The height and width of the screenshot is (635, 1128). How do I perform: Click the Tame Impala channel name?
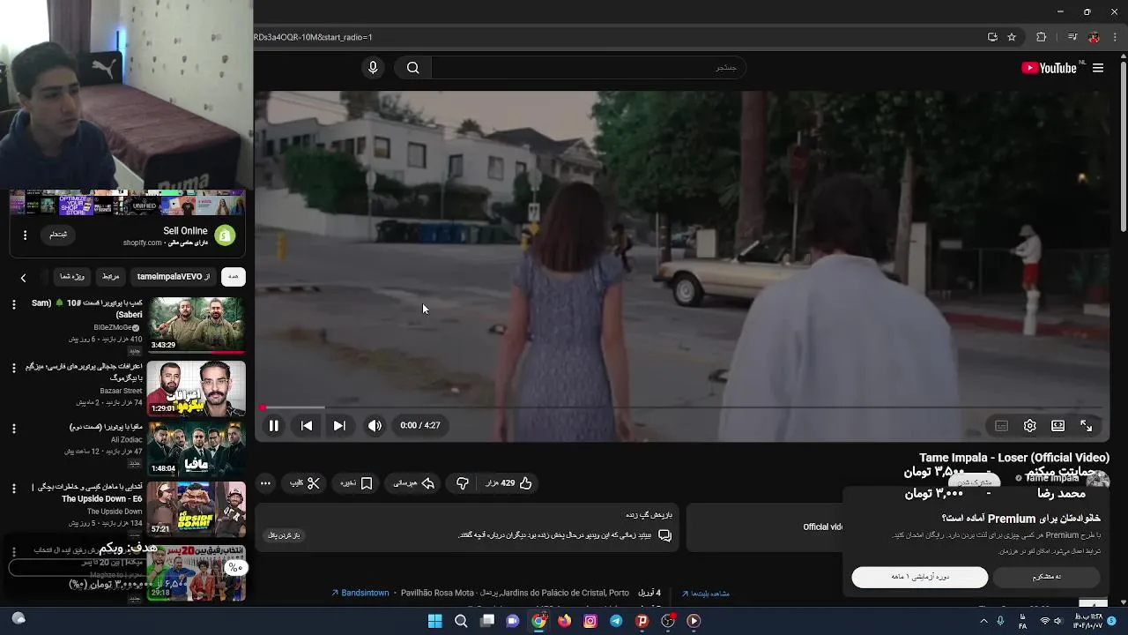pyautogui.click(x=1052, y=478)
